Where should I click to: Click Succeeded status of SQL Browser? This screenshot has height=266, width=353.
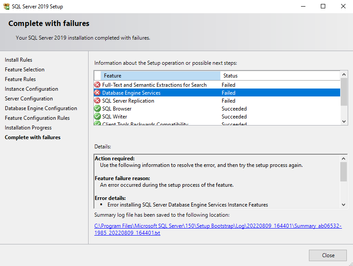(234, 108)
